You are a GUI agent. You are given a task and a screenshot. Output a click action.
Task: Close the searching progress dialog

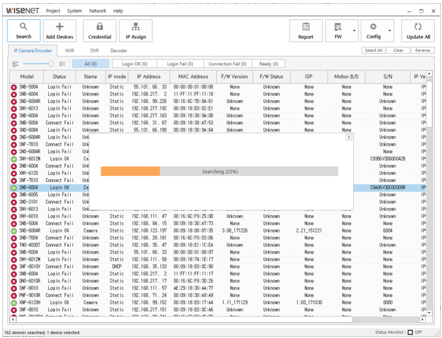pos(349,137)
